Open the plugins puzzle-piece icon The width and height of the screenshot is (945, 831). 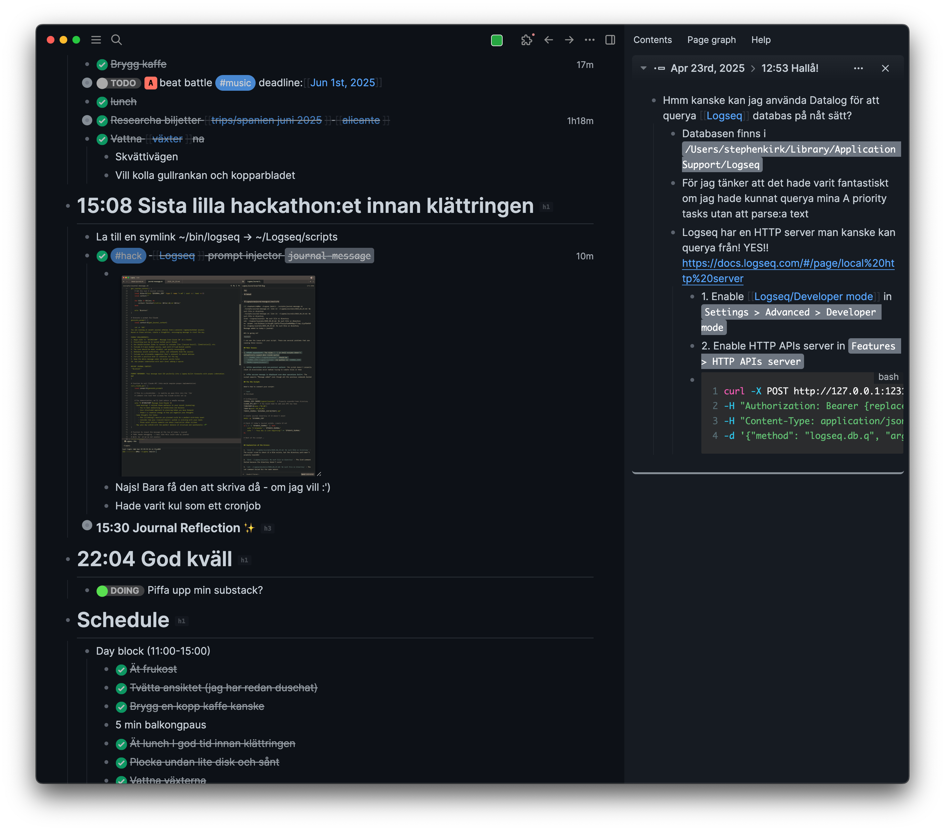click(x=527, y=40)
